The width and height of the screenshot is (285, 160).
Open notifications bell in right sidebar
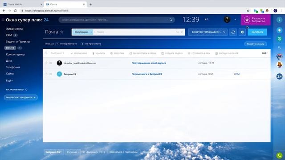coord(279,30)
